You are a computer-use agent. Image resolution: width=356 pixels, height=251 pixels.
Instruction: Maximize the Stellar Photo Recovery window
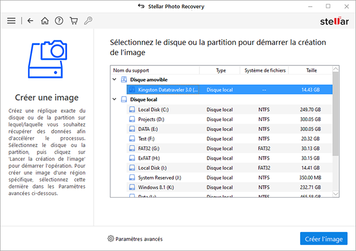(328, 7)
